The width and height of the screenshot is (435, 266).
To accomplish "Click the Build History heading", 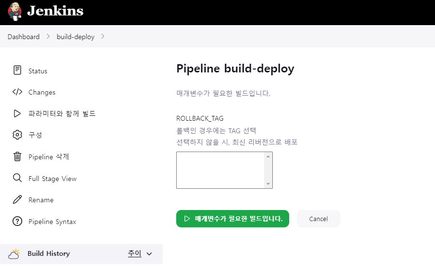I will tap(49, 253).
